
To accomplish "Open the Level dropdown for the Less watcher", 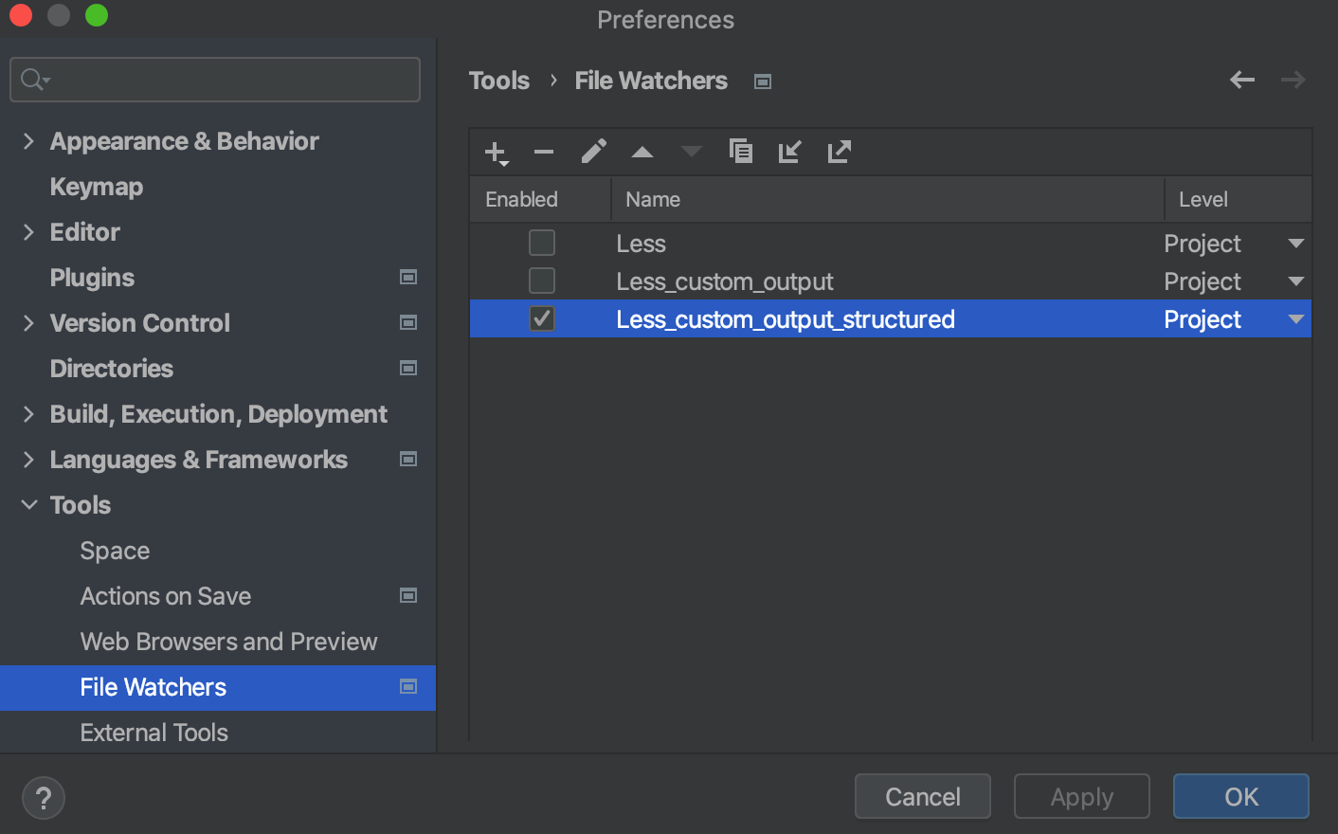I will click(x=1294, y=244).
